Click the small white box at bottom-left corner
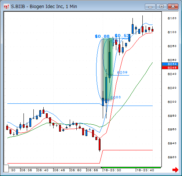The width and height of the screenshot is (182, 176). click(6, 168)
